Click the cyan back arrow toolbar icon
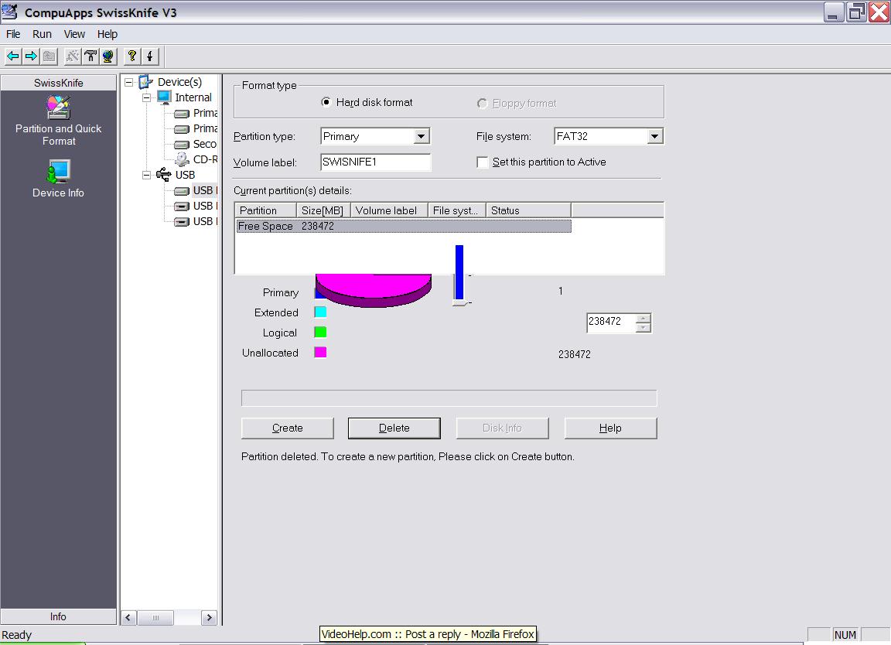 tap(13, 56)
